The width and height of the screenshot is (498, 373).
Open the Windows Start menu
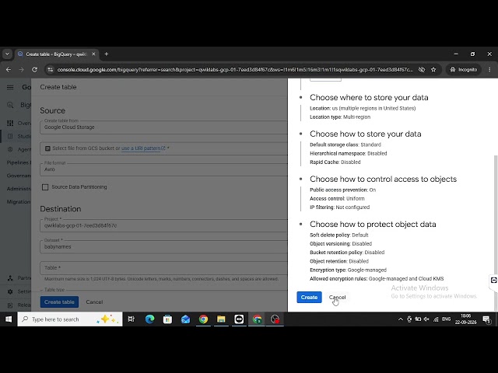pyautogui.click(x=9, y=319)
